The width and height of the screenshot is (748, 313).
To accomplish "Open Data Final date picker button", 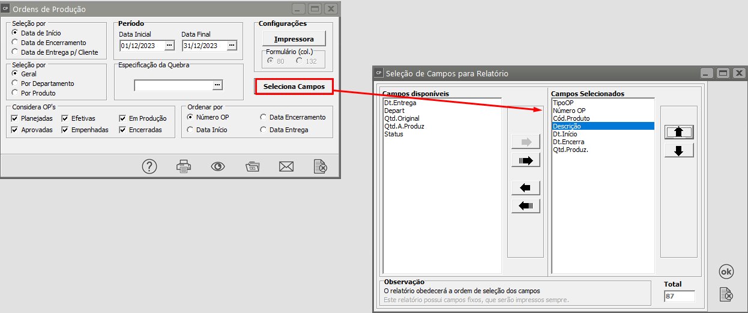I will (x=232, y=45).
